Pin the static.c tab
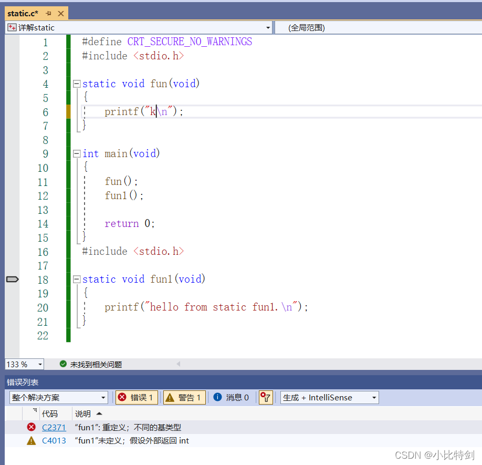 tap(49, 14)
